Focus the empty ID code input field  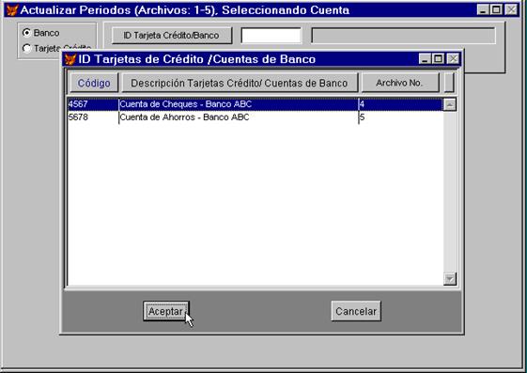click(x=271, y=36)
